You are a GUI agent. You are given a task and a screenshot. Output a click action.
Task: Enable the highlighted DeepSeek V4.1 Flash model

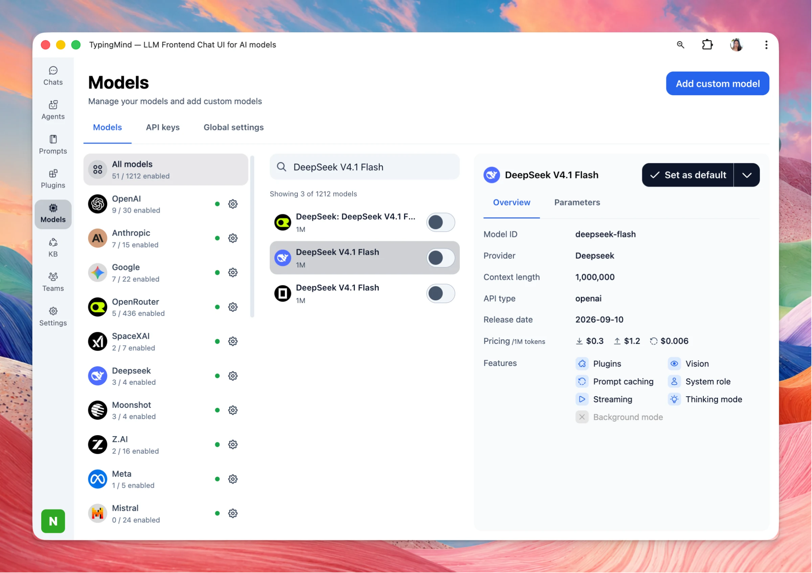pyautogui.click(x=441, y=258)
